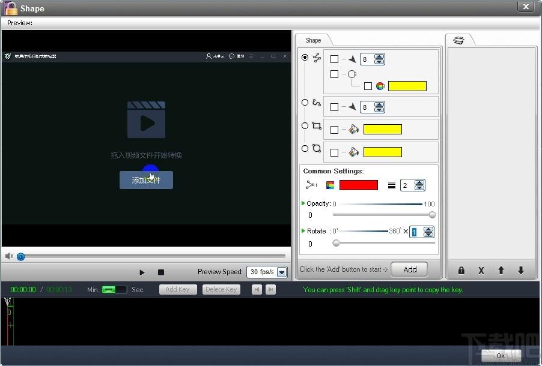
Task: Click the red line color swatch
Action: point(359,185)
